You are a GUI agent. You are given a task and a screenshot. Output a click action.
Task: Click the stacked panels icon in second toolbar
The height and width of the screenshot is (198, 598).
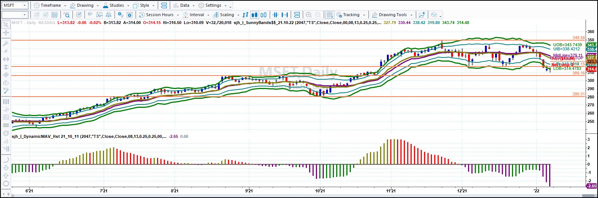tap(297, 15)
